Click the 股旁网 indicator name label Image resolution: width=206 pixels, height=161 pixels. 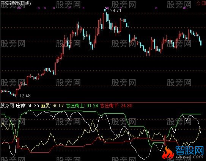coord(7,105)
